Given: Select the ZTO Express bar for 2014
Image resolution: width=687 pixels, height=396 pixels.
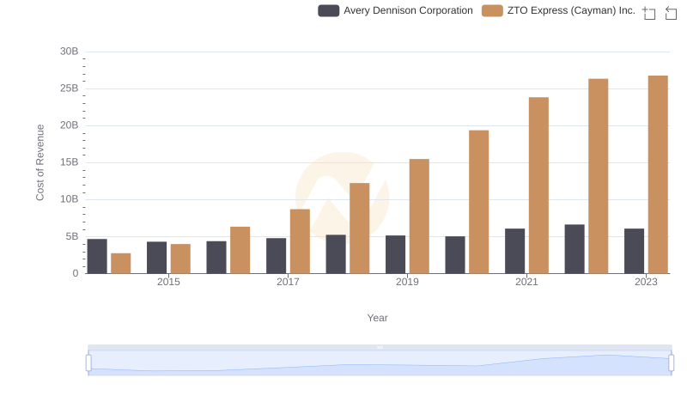Looking at the screenshot, I should coord(121,263).
